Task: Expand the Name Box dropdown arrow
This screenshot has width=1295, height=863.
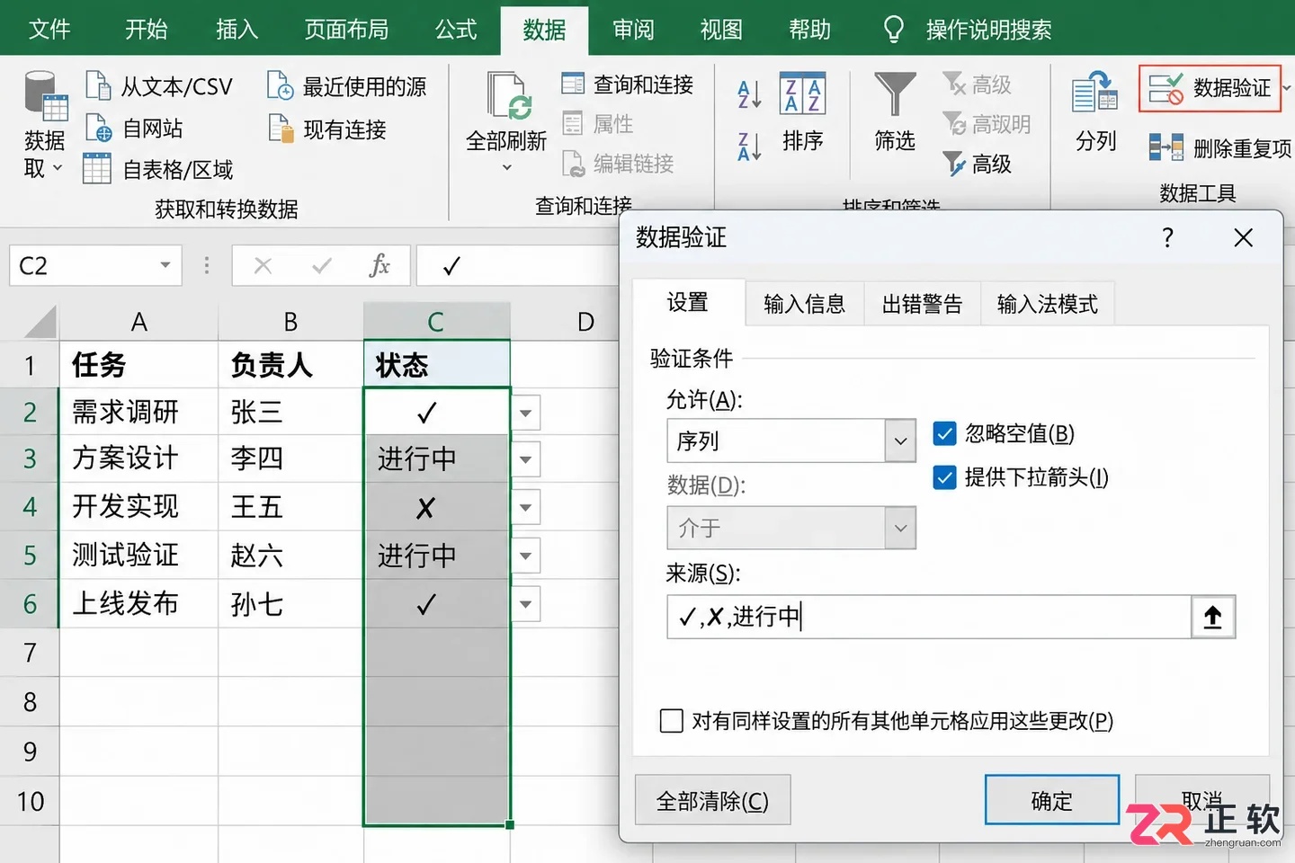Action: coord(165,265)
